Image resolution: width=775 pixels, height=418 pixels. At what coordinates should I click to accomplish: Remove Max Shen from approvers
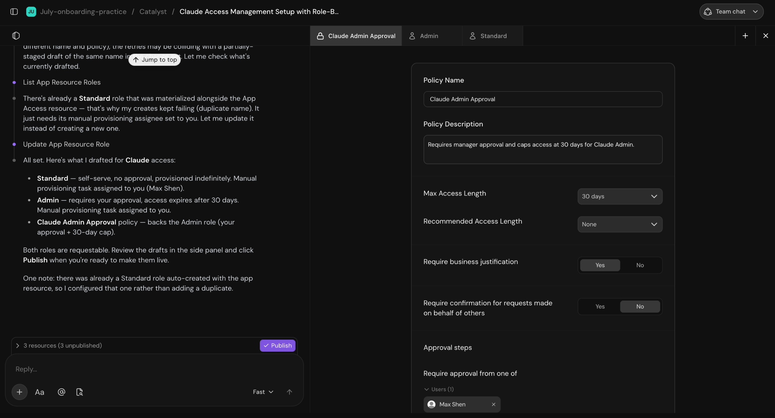pyautogui.click(x=493, y=404)
